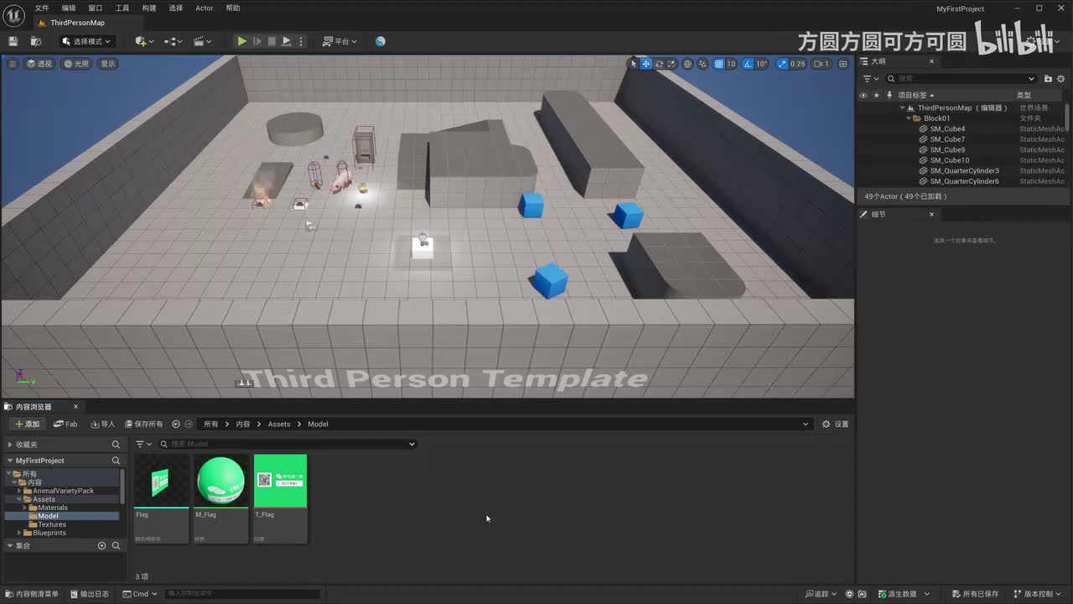1073x604 pixels.
Task: Toggle rotation angle snapping
Action: tap(748, 64)
